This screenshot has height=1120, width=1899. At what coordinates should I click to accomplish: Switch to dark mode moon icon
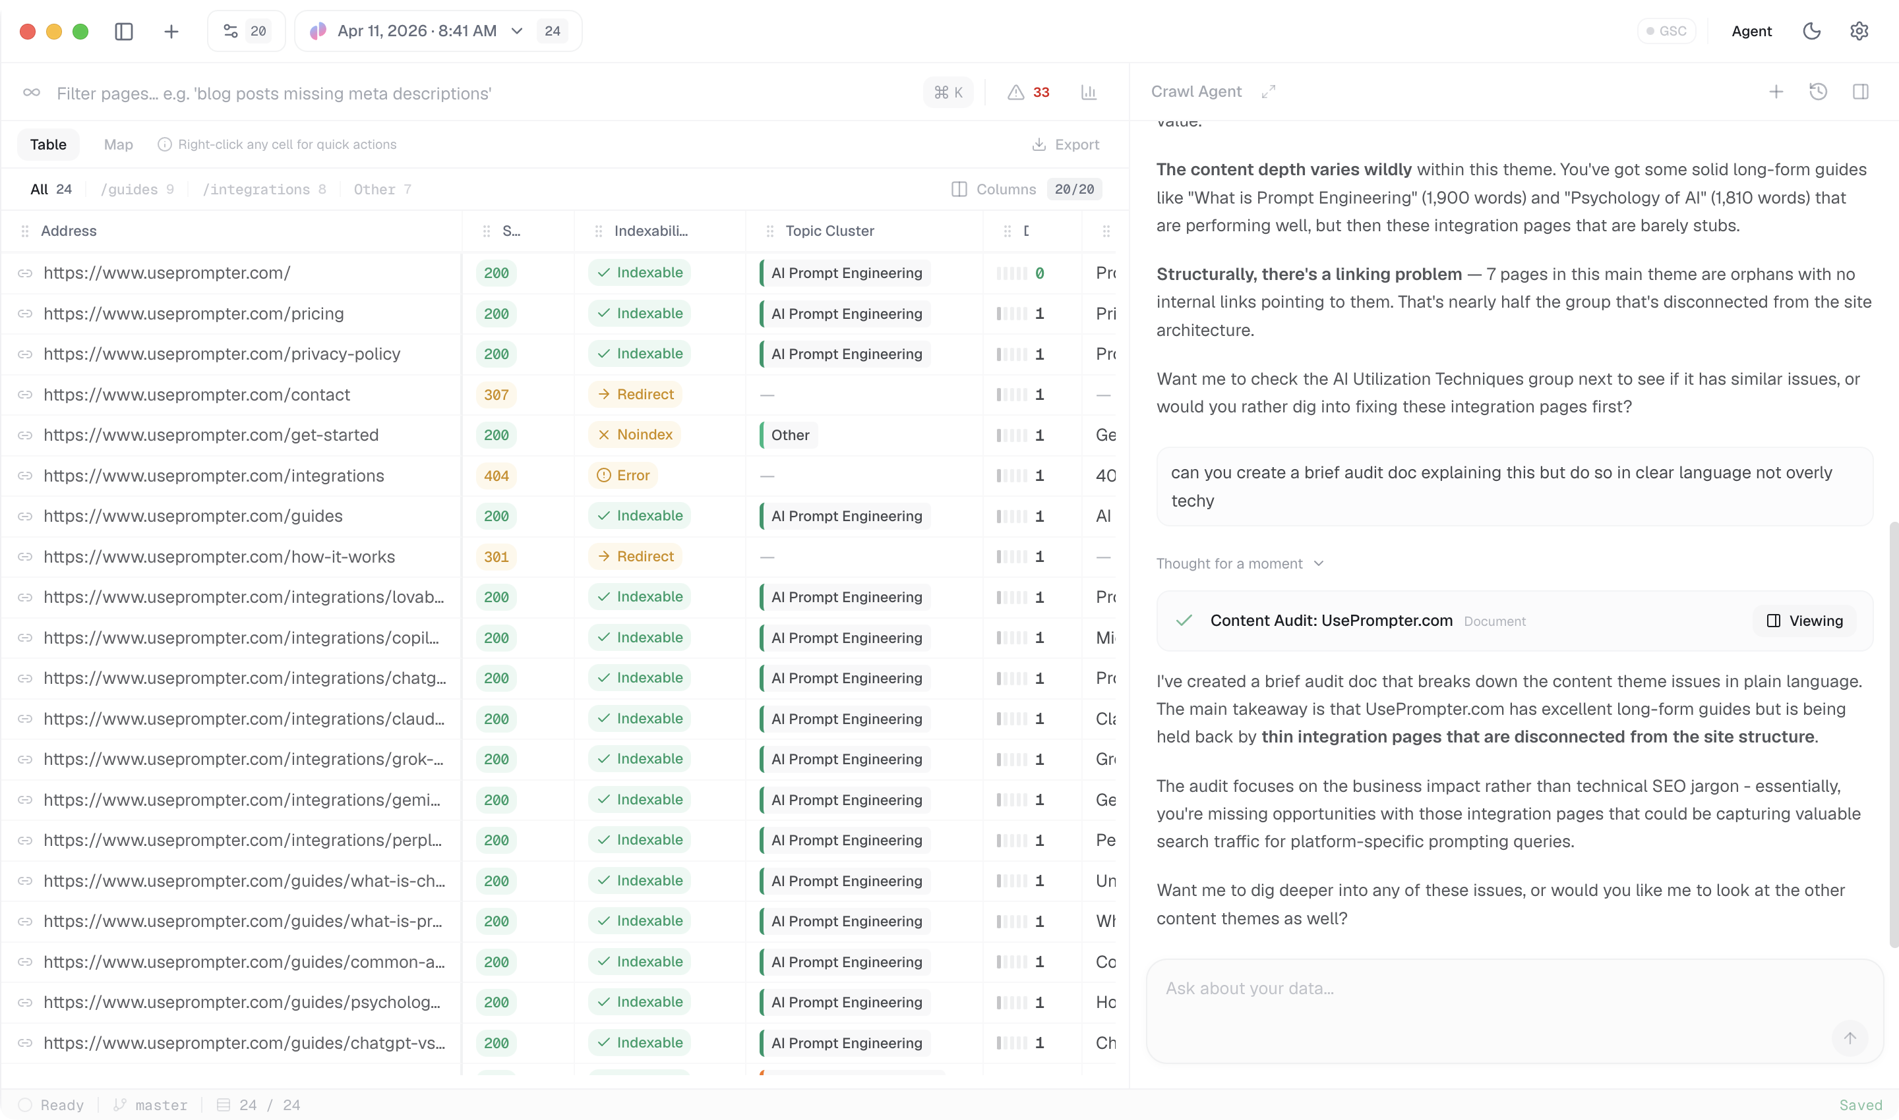click(1811, 31)
